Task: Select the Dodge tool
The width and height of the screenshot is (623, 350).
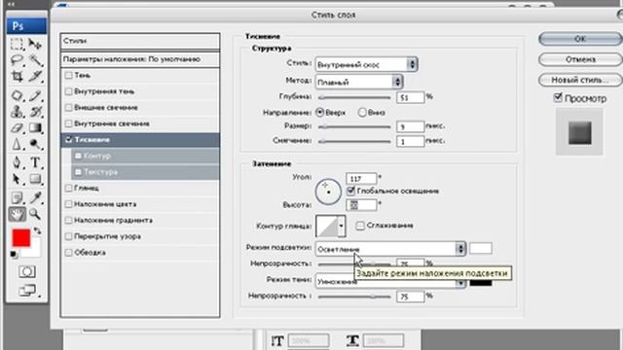Action: (35, 144)
